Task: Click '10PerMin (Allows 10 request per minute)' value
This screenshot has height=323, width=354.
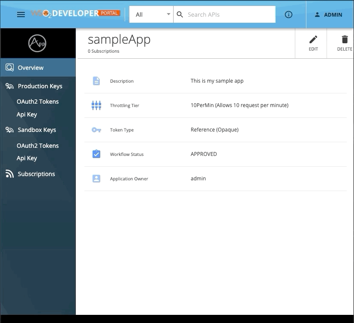Action: coord(240,105)
